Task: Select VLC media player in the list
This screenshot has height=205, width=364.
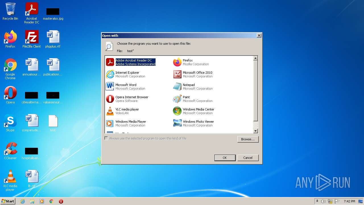Action: point(122,111)
